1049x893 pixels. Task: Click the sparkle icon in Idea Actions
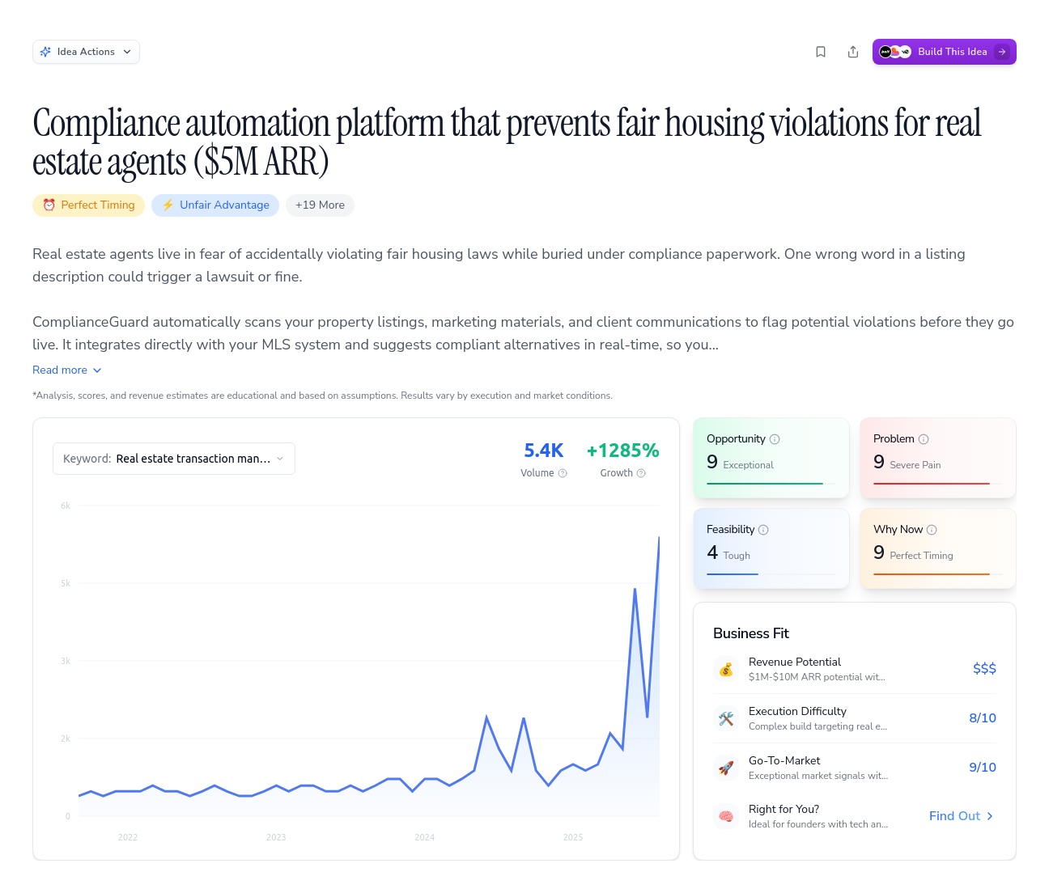(x=46, y=51)
